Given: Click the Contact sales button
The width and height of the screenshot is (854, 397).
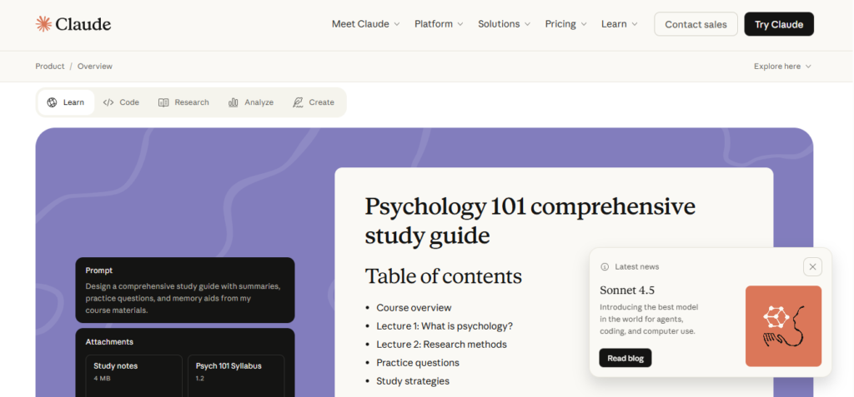Looking at the screenshot, I should tap(696, 24).
